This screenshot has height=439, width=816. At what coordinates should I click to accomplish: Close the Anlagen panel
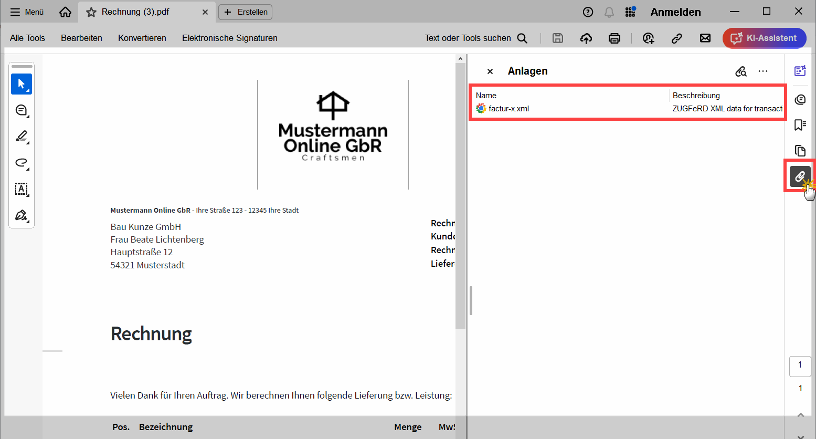[490, 71]
